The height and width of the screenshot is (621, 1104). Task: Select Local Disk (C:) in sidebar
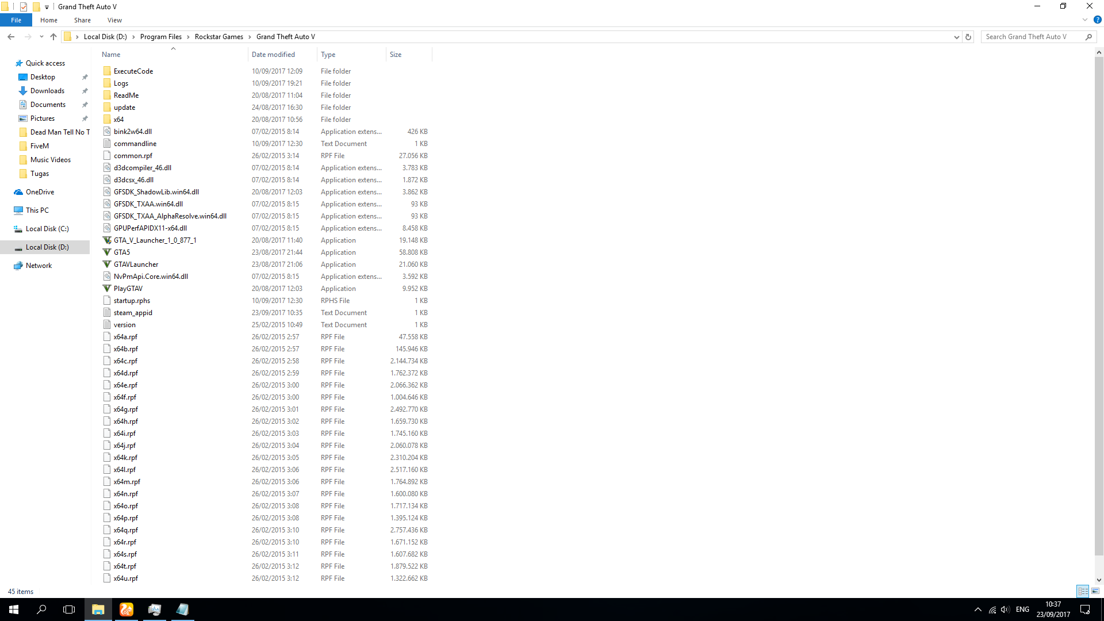tap(47, 229)
